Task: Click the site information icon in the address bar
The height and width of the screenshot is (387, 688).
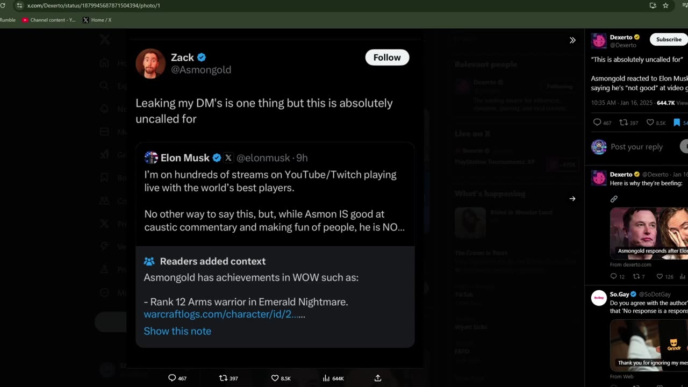Action: point(19,5)
